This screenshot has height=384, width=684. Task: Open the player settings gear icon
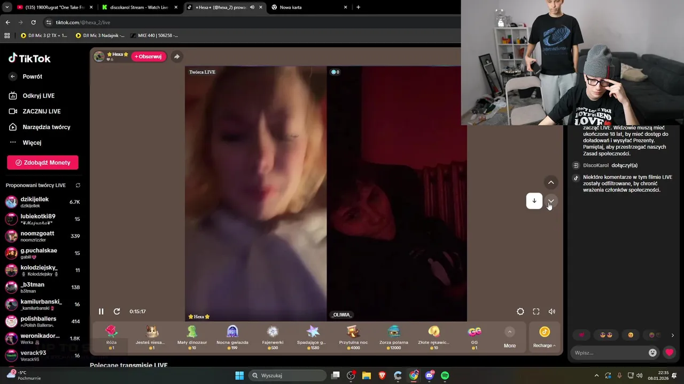(x=520, y=311)
